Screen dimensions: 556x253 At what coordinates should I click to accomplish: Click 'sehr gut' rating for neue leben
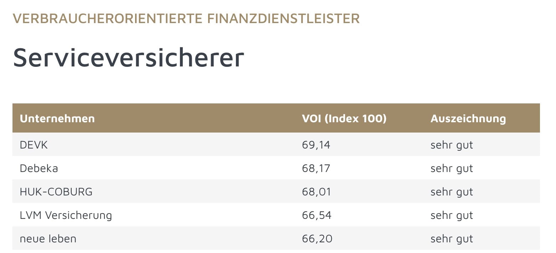(x=452, y=238)
